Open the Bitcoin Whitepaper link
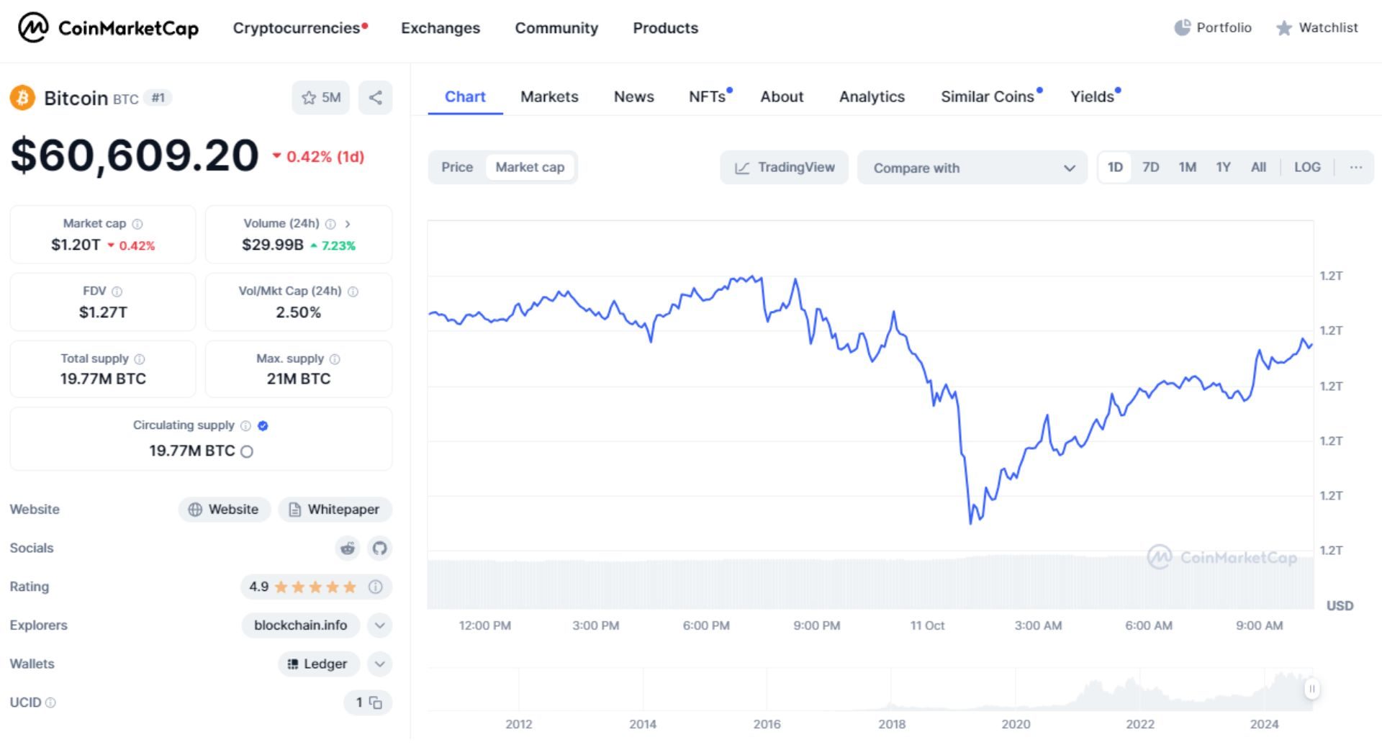 pos(335,510)
